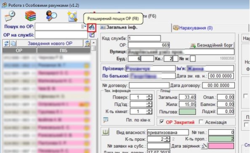The height and width of the screenshot is (153, 250).
Task: Click the Дата зм. кв. н. date field
Action: coord(221,76)
